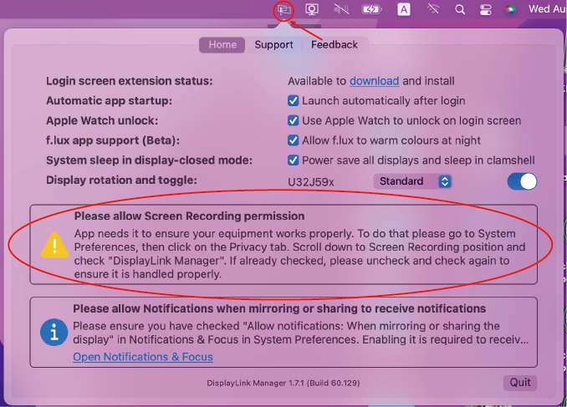Open the 'Open Notifications & Focus' link

(x=142, y=357)
